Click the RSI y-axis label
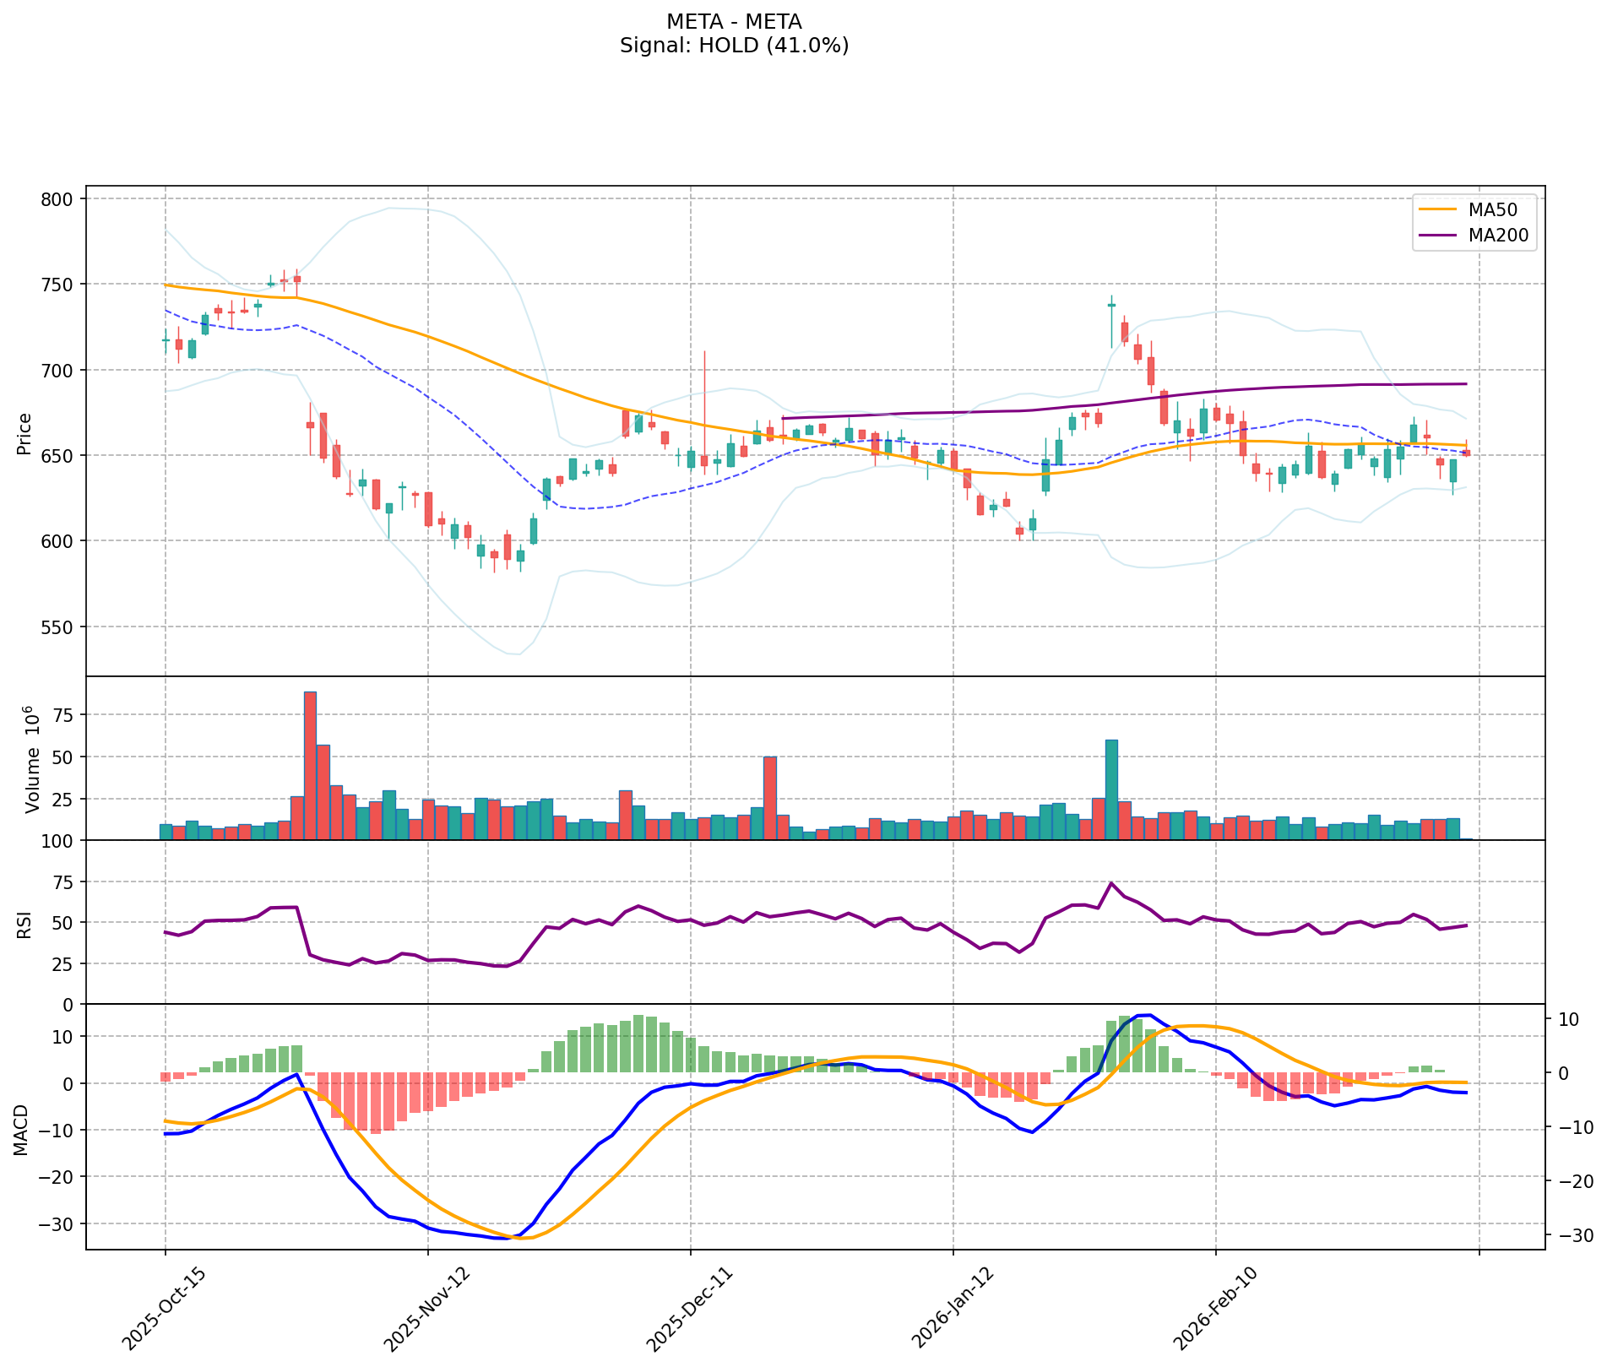 (x=24, y=924)
